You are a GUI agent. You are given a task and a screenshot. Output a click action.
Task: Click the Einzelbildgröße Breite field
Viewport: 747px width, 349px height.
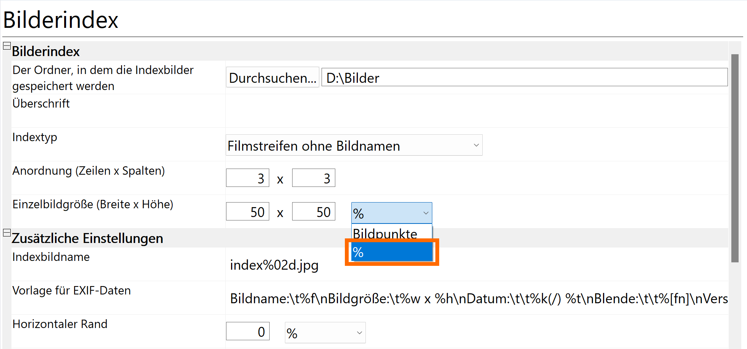point(247,212)
